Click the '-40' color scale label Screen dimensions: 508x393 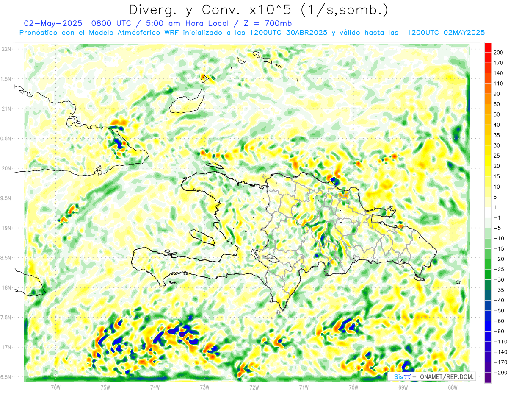(499, 301)
